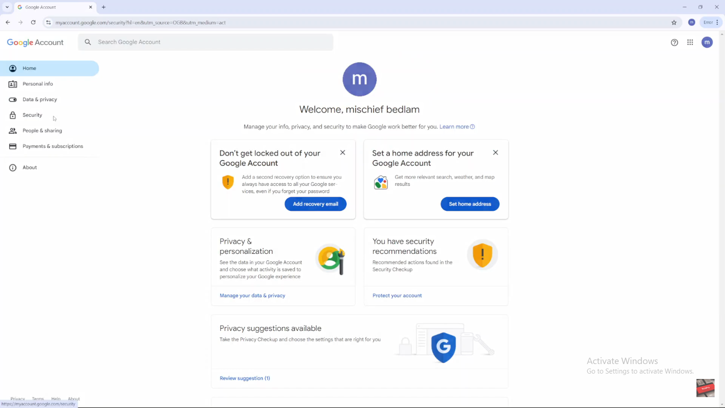Open the Google apps grid icon

[x=690, y=42]
